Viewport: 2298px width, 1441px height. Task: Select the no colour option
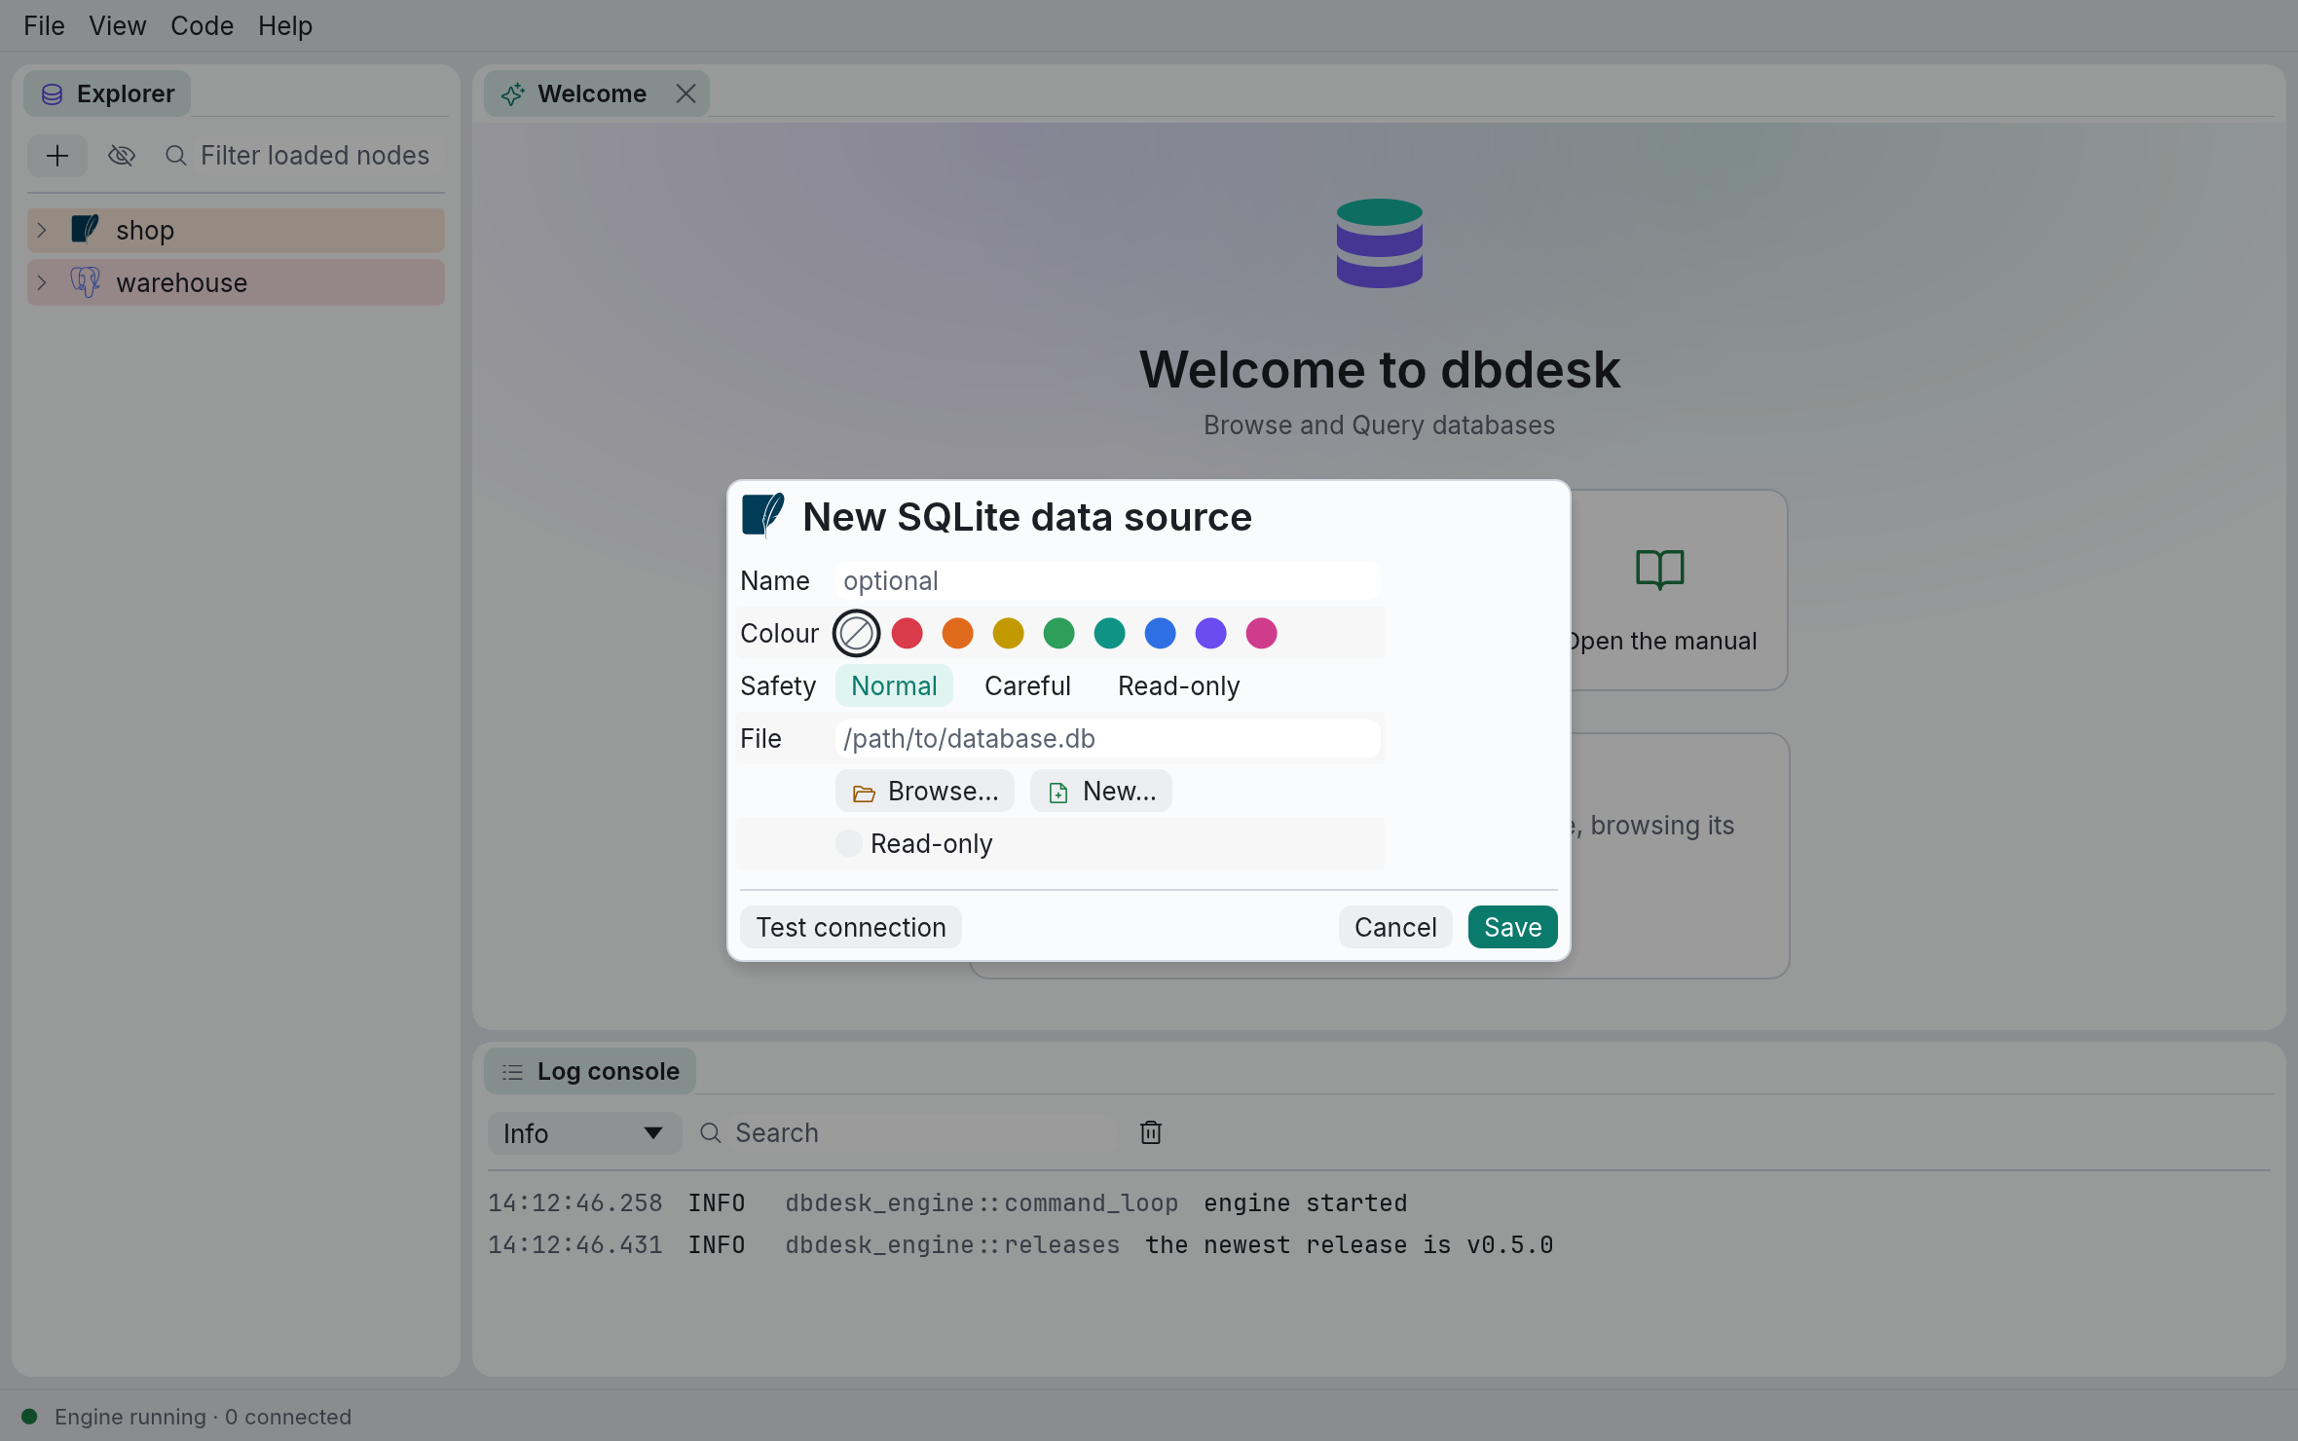(x=856, y=633)
